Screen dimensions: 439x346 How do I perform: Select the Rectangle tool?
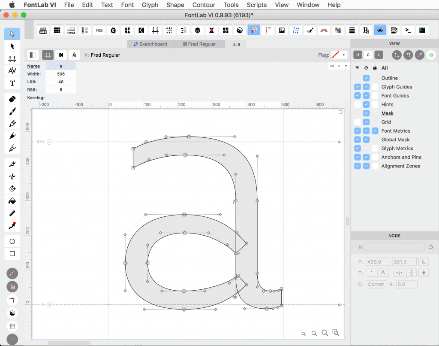tap(12, 253)
